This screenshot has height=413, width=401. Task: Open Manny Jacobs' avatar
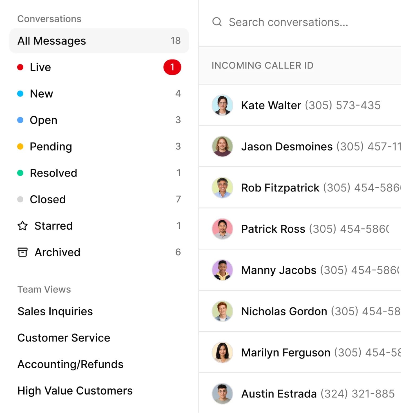point(223,270)
